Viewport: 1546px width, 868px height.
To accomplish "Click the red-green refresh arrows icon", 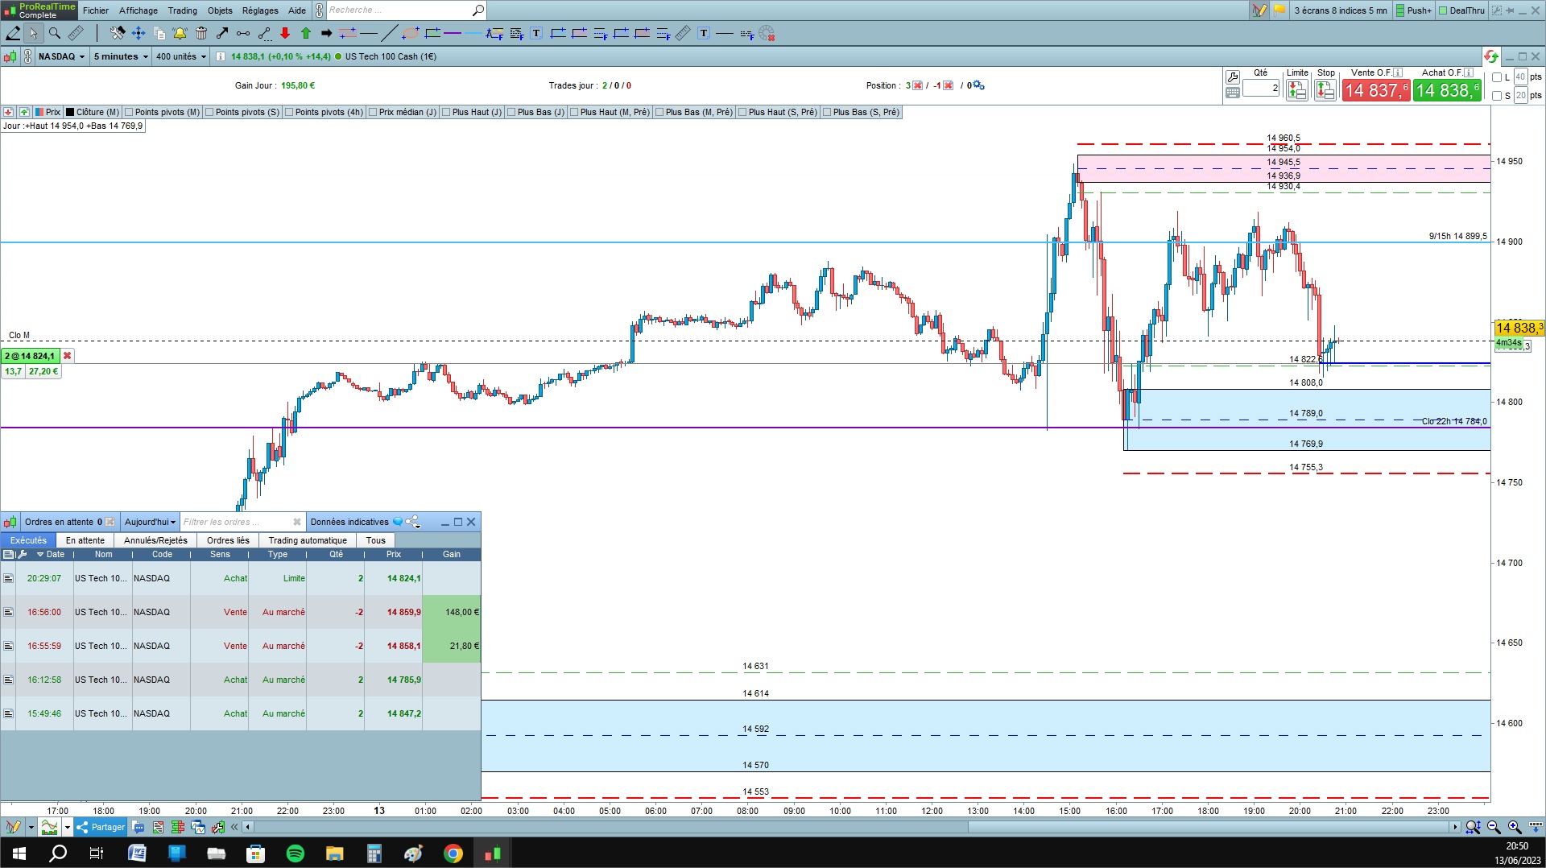I will (x=1491, y=56).
